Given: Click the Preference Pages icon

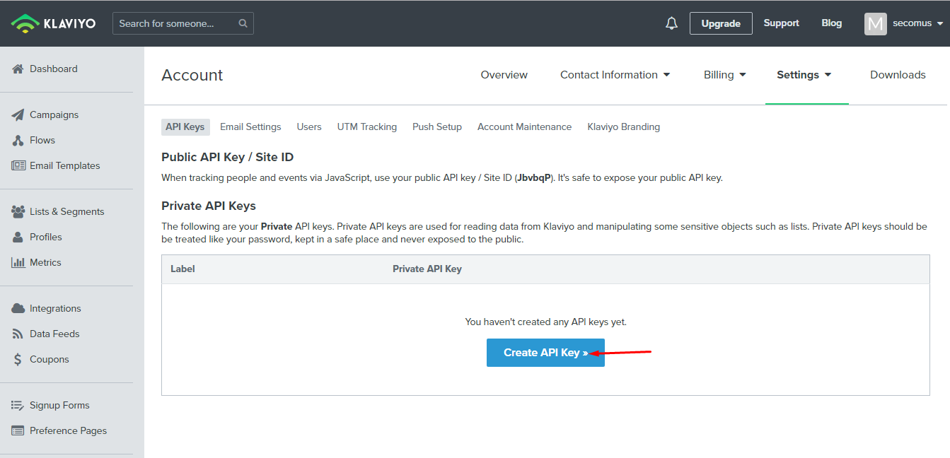Looking at the screenshot, I should point(18,430).
